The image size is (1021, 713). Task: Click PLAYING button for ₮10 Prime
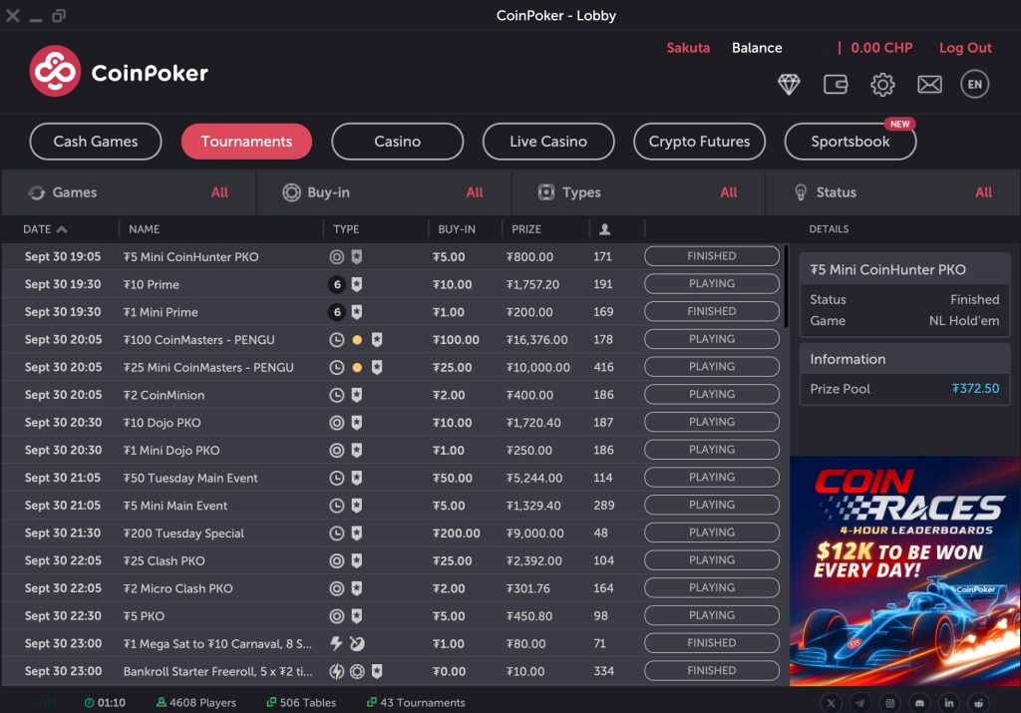pyautogui.click(x=711, y=284)
